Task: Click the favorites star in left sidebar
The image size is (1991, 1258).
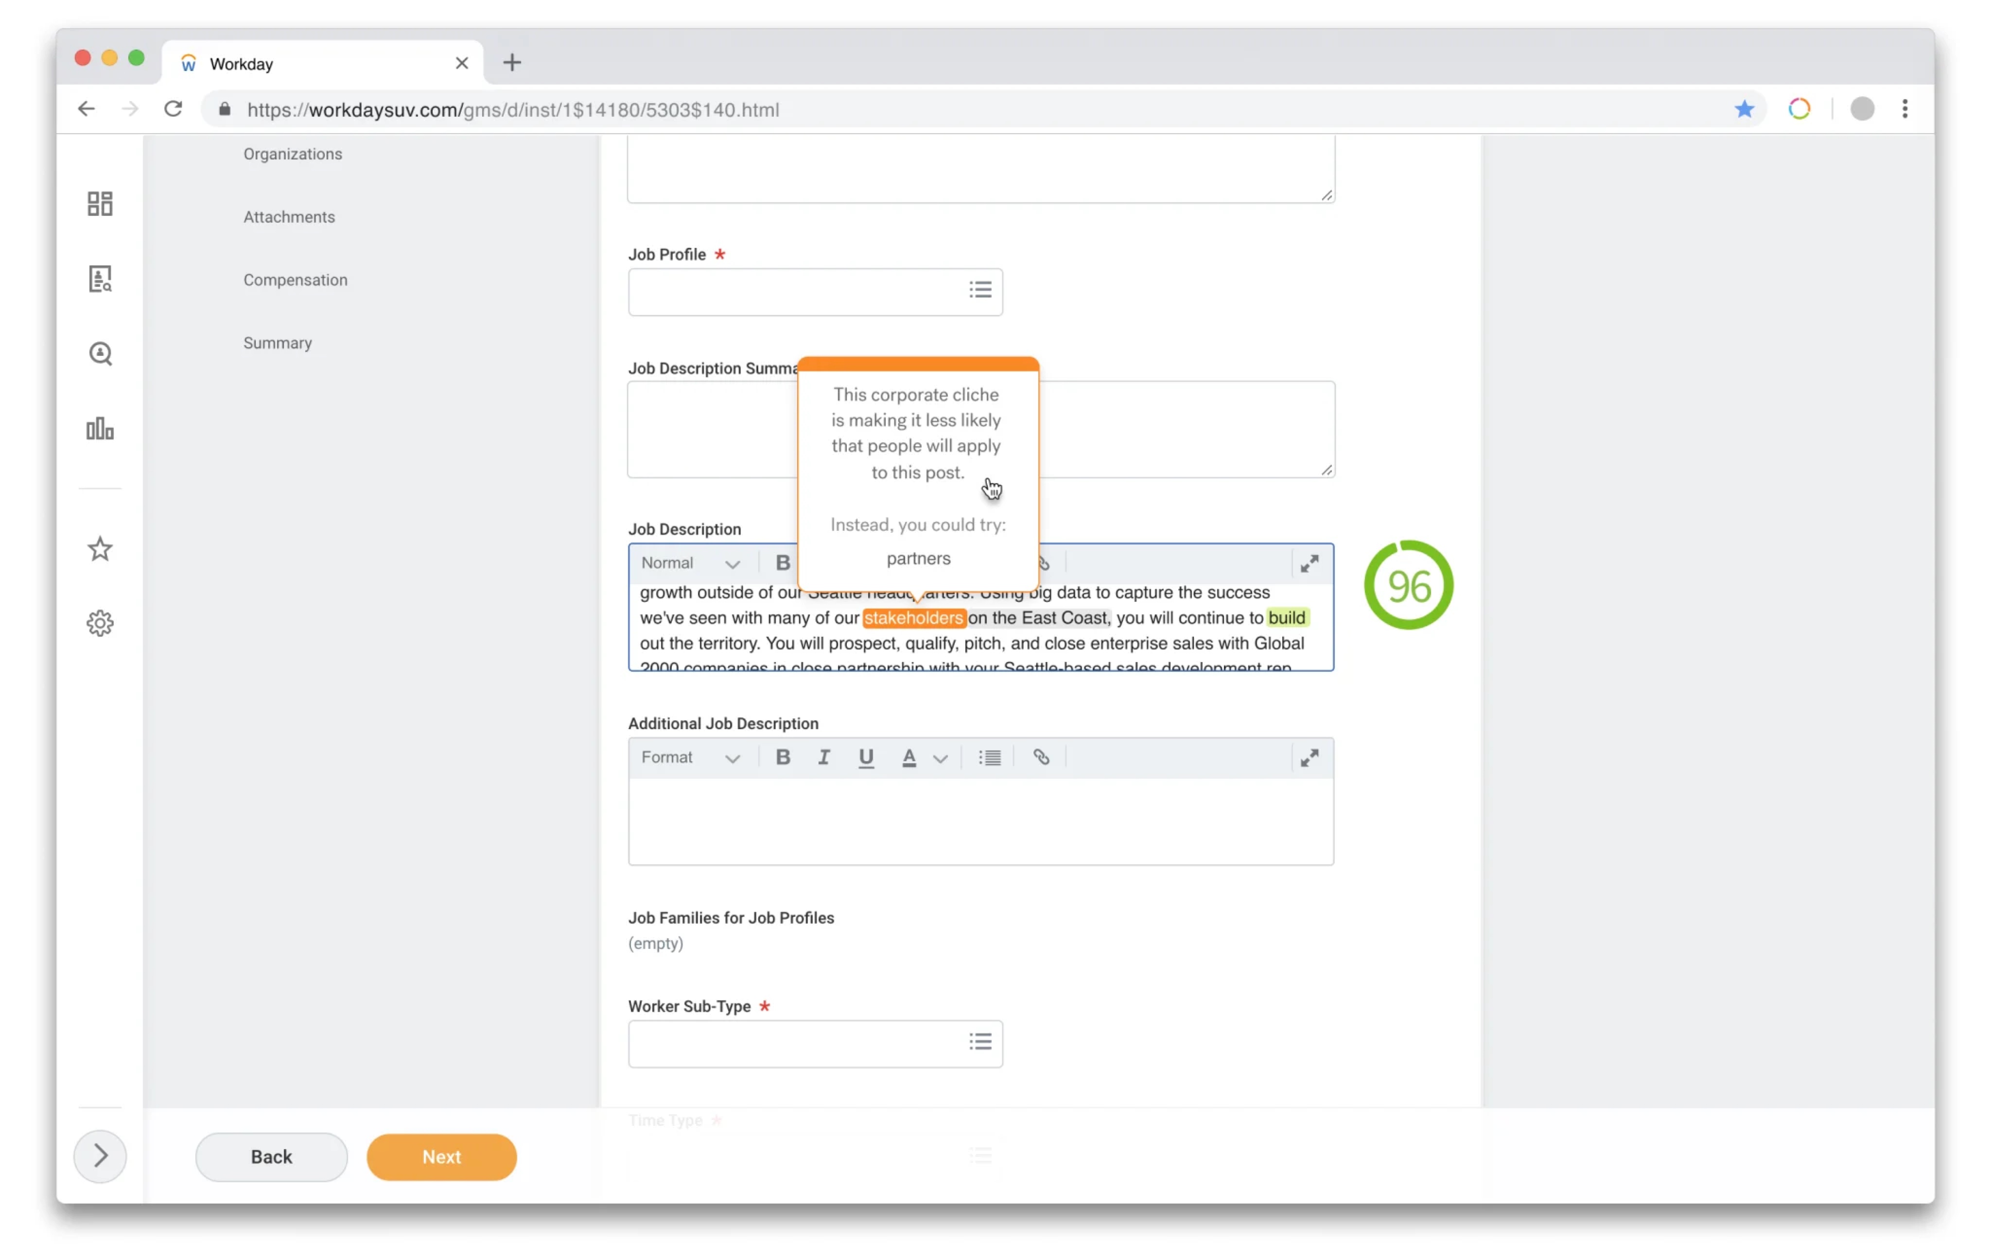Action: click(x=100, y=549)
